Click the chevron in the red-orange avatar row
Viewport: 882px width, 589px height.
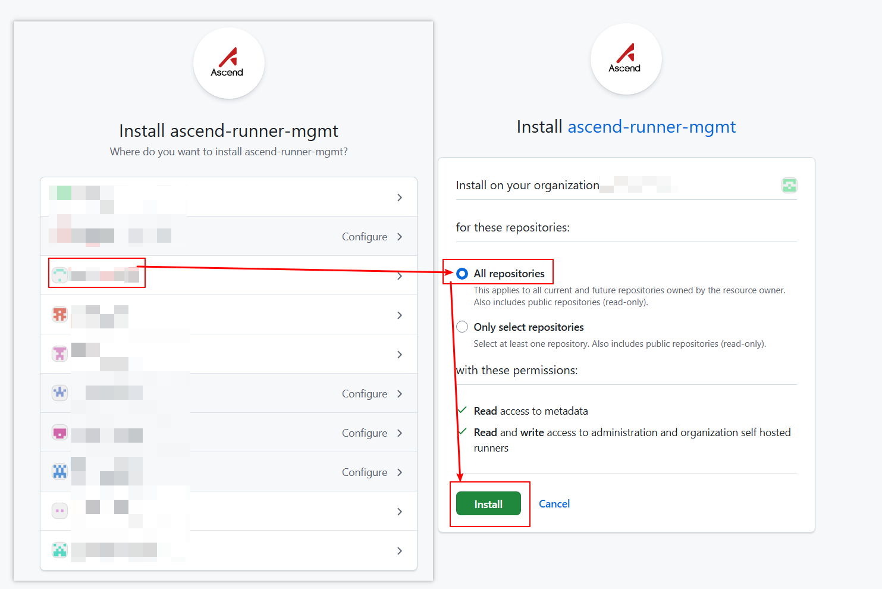[x=400, y=315]
